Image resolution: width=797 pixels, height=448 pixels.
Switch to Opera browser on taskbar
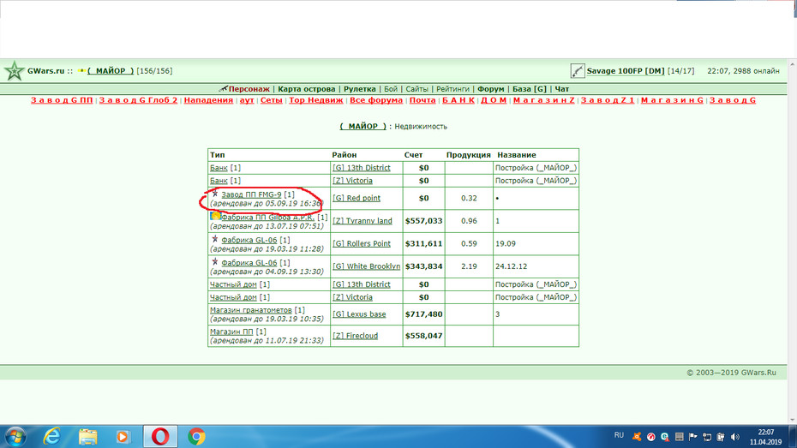click(160, 437)
